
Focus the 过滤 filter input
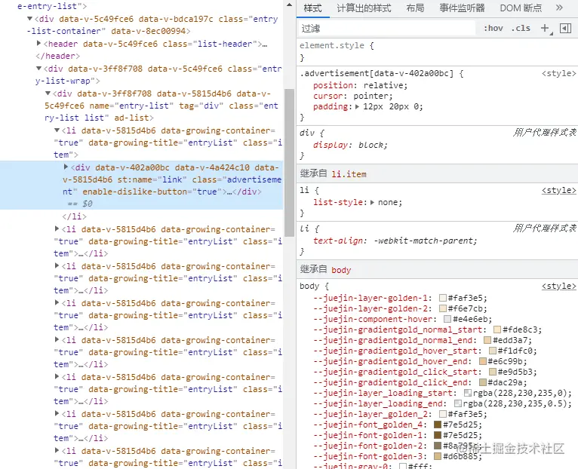(x=386, y=29)
